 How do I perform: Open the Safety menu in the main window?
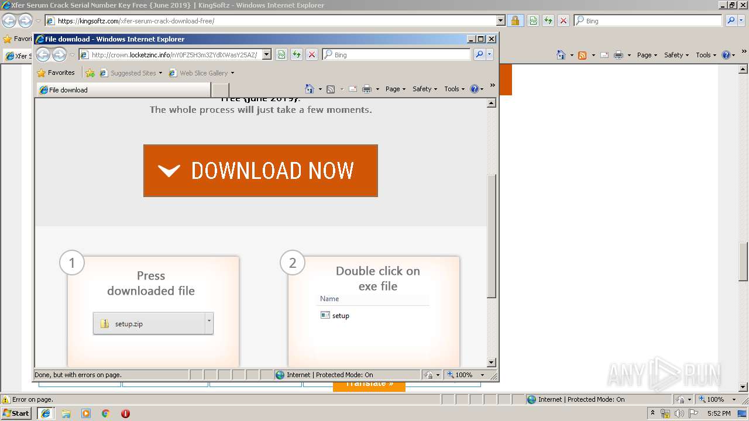coord(676,55)
